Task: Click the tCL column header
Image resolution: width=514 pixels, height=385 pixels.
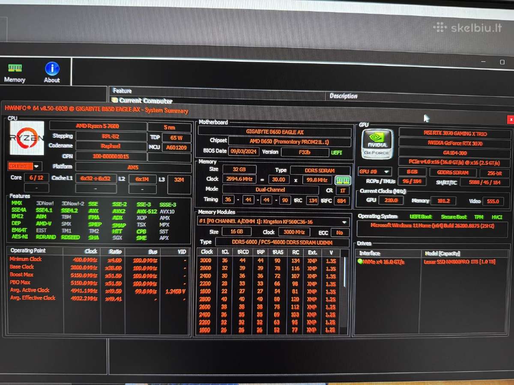Action: [x=225, y=252]
